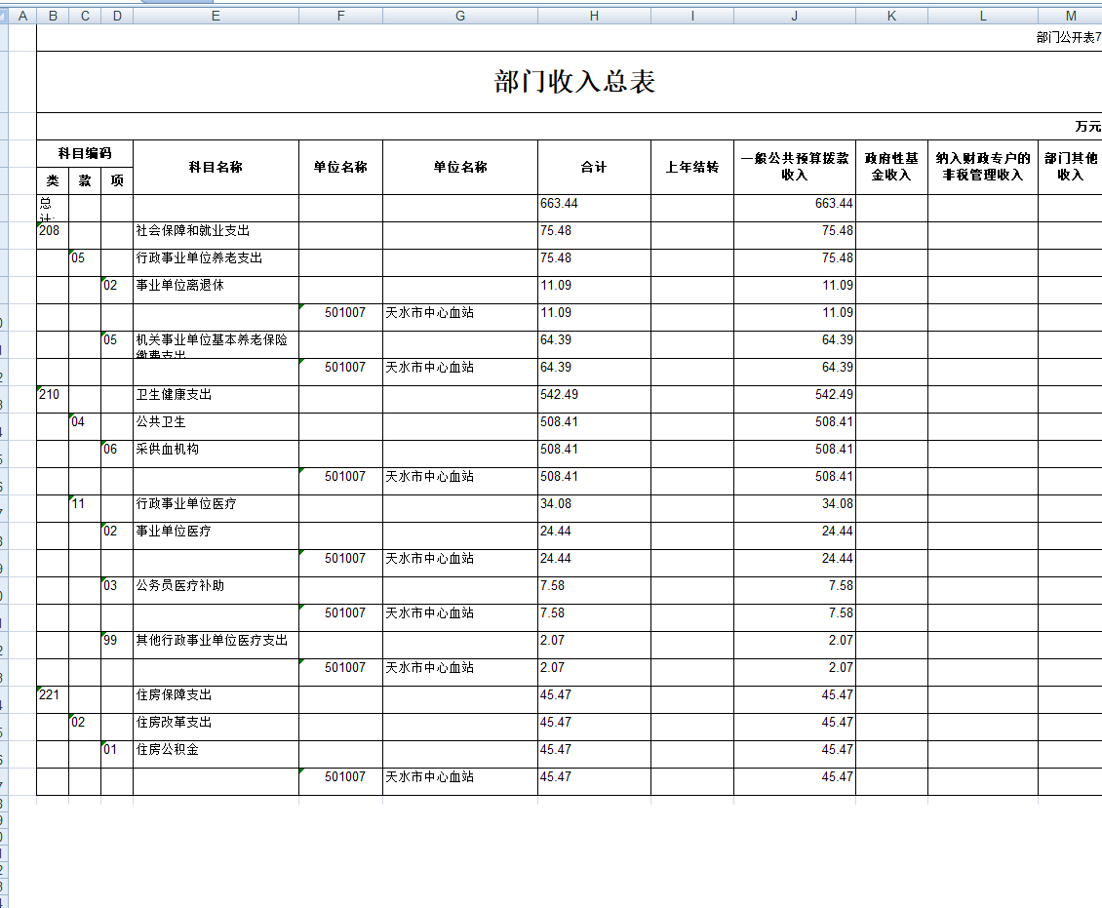Image resolution: width=1102 pixels, height=908 pixels.
Task: Click the 纳入财政专户的非税管理收入 header
Action: [x=982, y=167]
